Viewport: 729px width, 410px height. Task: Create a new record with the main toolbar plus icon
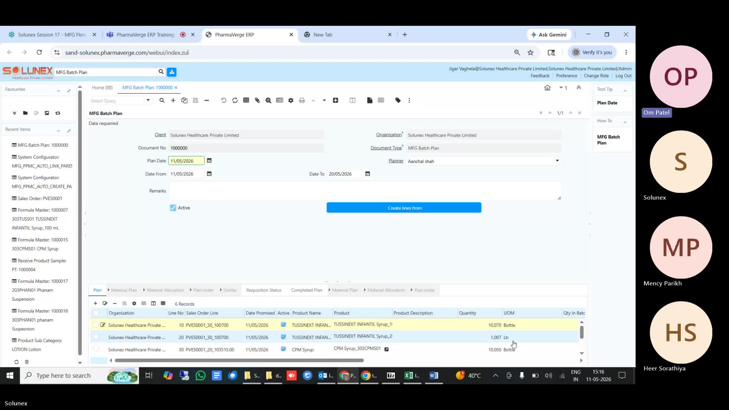173,101
